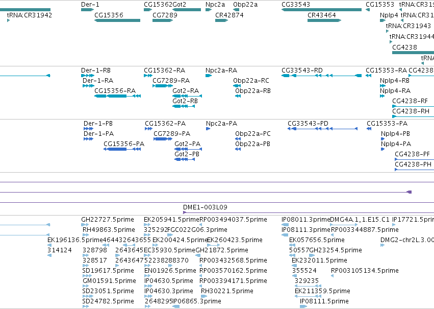This screenshot has width=434, height=309.
Task: Select the CG7289-RA transcript label
Action: pyautogui.click(x=171, y=81)
